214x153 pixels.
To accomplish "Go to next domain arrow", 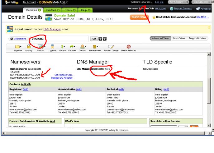I will coord(105,39).
